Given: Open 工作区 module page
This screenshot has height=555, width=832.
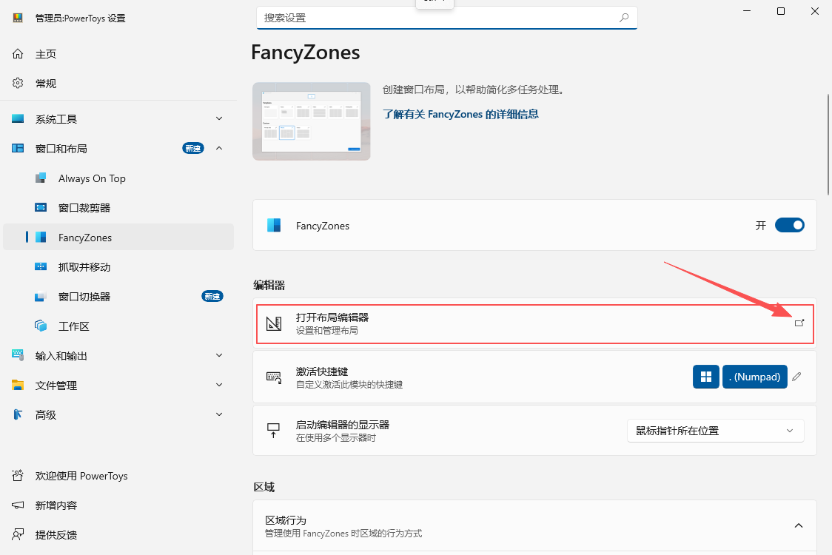Looking at the screenshot, I should pos(118,326).
